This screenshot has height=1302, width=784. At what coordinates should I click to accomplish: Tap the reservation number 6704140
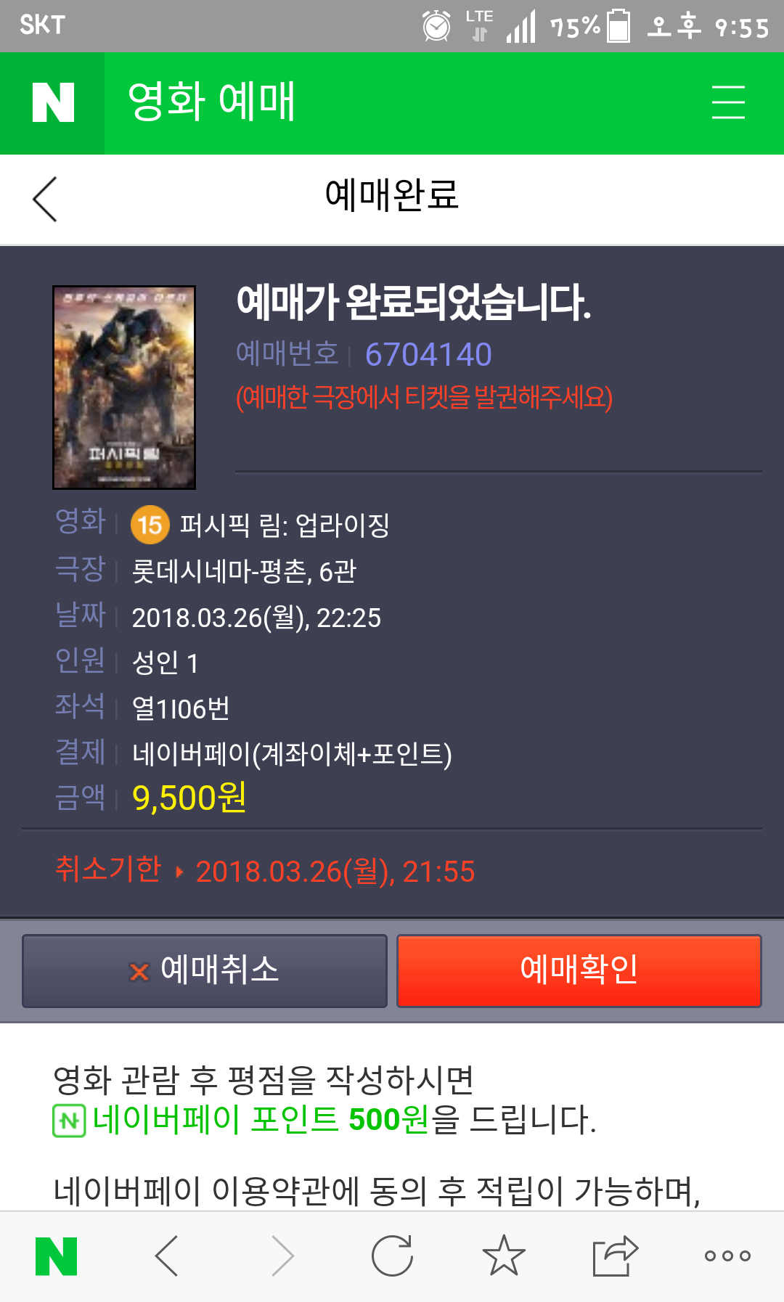[428, 355]
